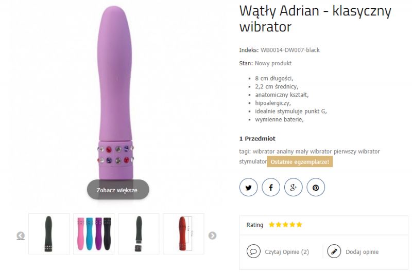Image resolution: width=412 pixels, height=274 pixels.
Task: Share product on Twitter
Action: [x=248, y=187]
